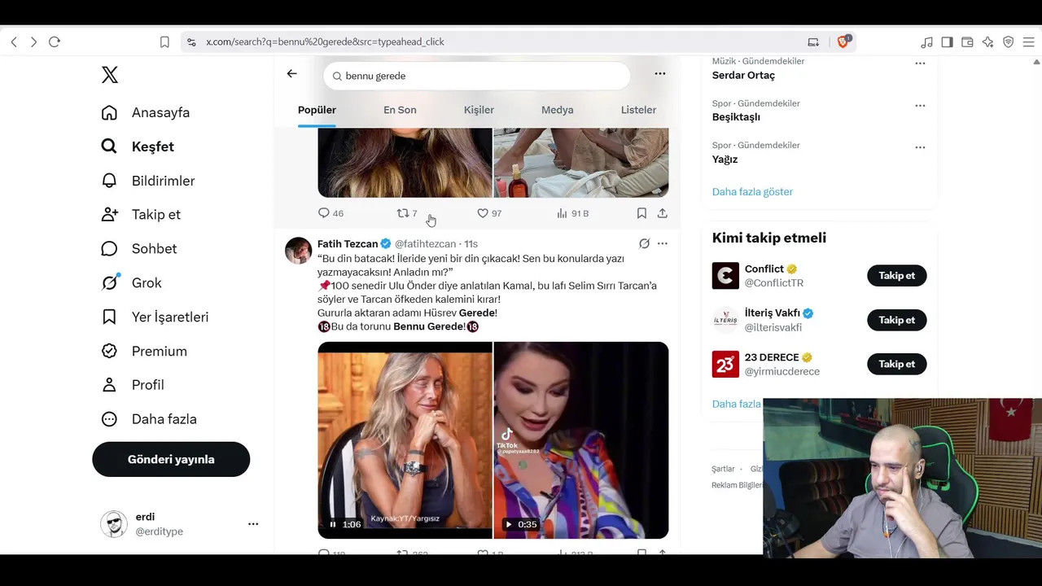Click the Grok icon on Fatih Tezcan's post
The width and height of the screenshot is (1042, 586).
[644, 243]
